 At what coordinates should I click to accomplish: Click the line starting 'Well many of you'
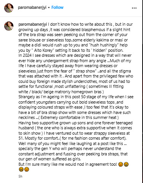(x=72, y=143)
